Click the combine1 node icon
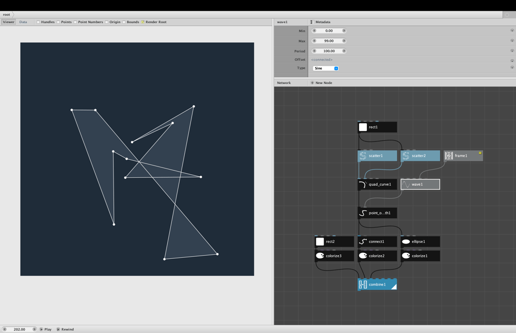The height and width of the screenshot is (333, 516). point(363,285)
